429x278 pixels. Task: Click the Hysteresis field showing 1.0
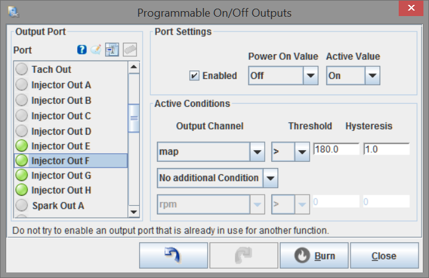click(x=386, y=149)
